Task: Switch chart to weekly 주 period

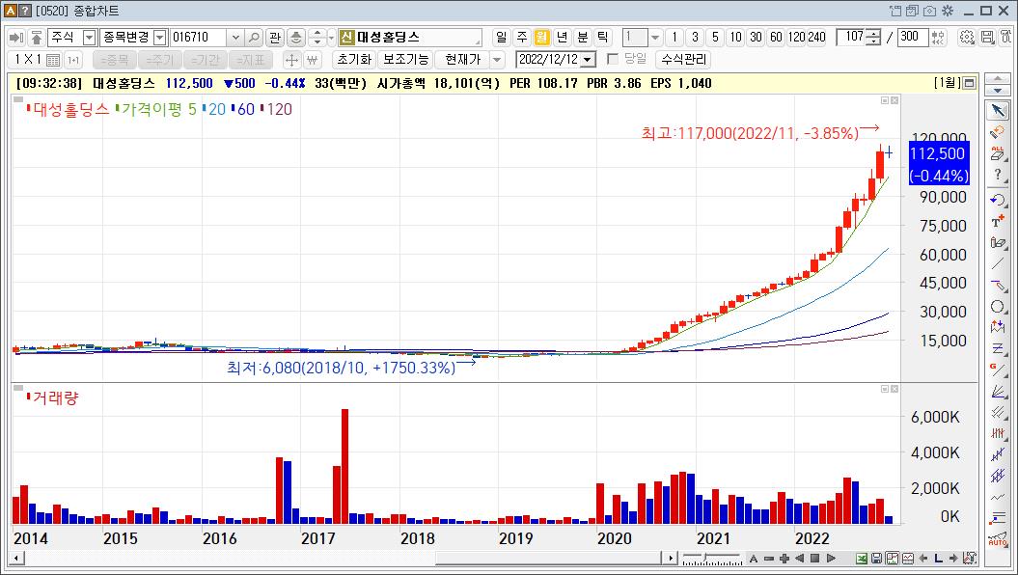Action: [521, 38]
